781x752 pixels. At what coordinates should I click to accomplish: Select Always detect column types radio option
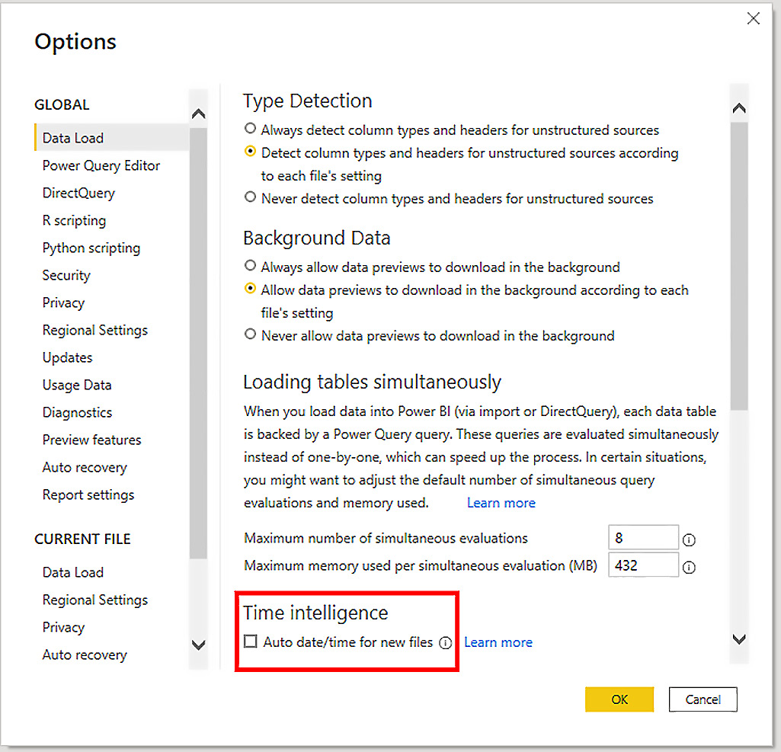pos(250,130)
